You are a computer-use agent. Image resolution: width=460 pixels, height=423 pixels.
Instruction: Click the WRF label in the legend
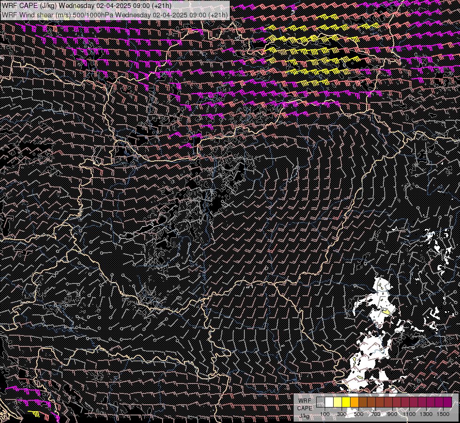(x=305, y=401)
